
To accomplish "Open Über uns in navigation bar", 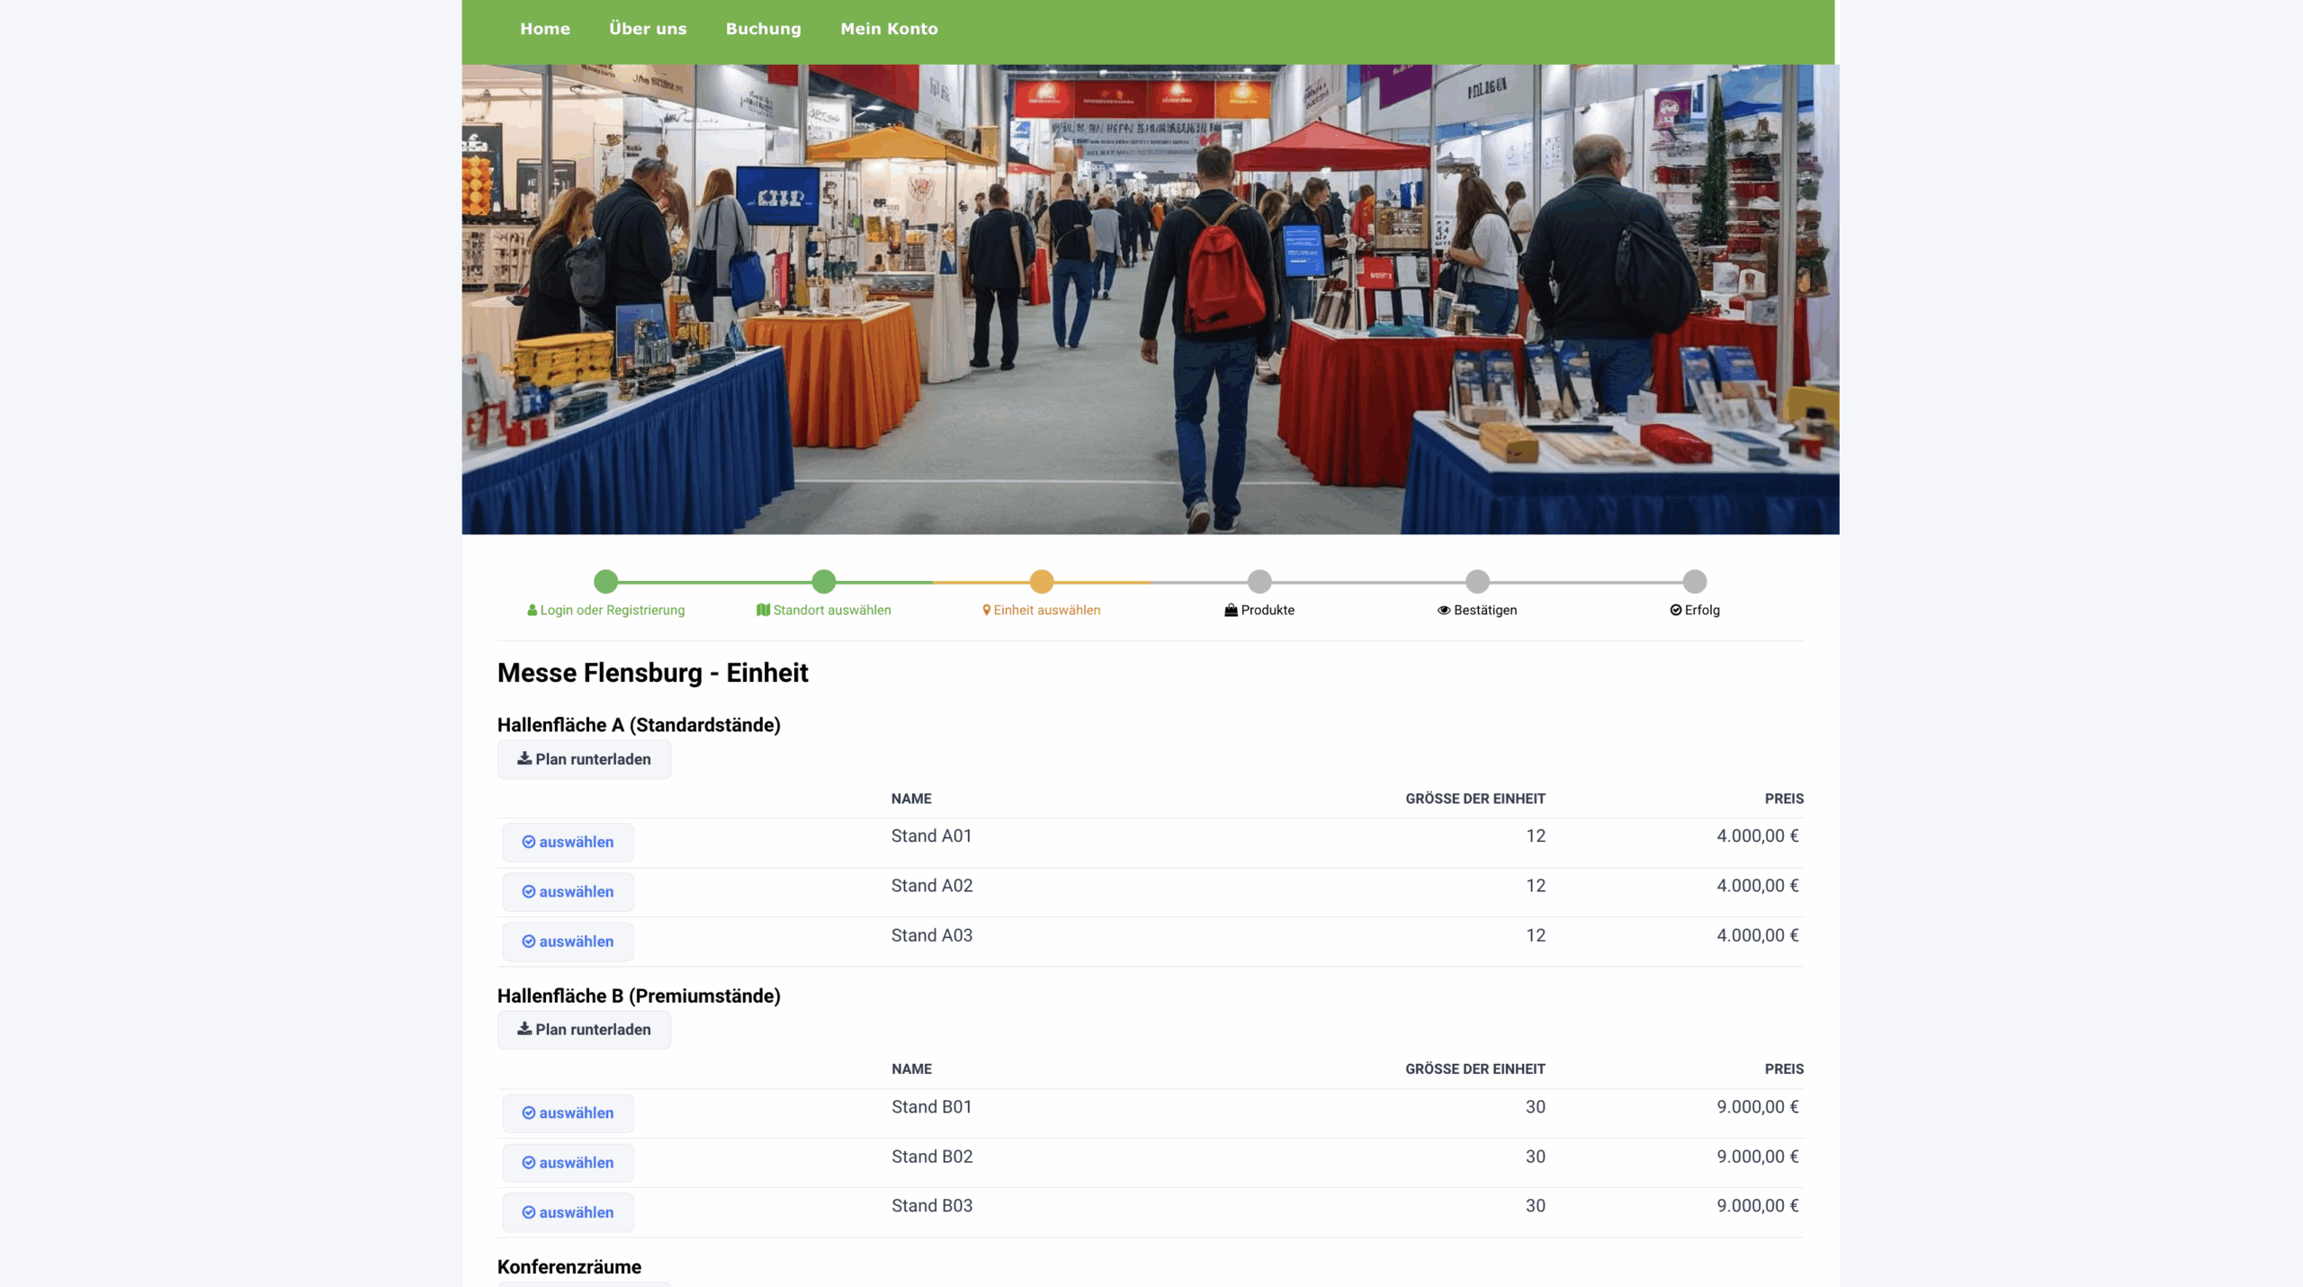I will tap(648, 29).
